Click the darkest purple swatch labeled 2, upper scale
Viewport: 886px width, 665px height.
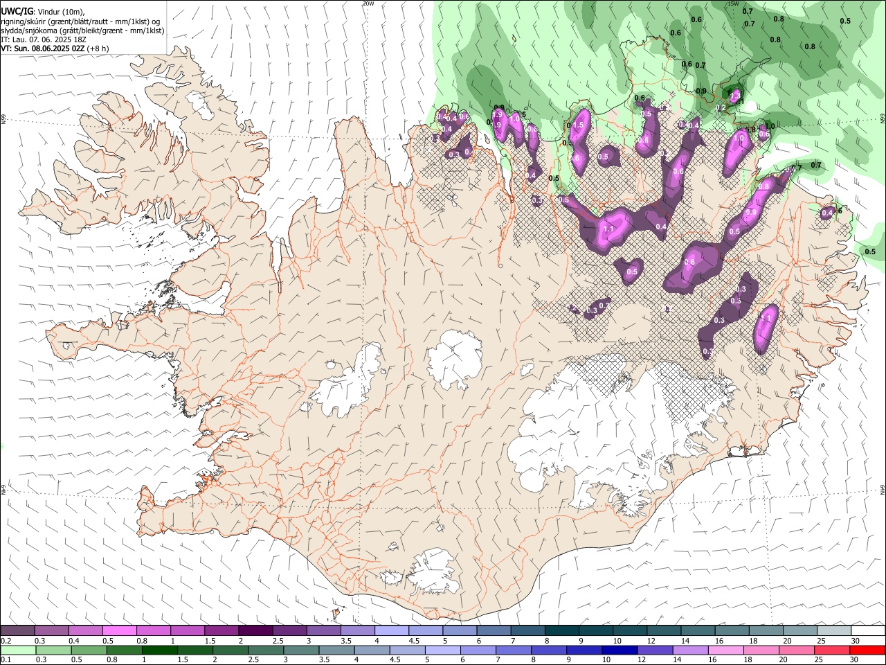point(255,630)
